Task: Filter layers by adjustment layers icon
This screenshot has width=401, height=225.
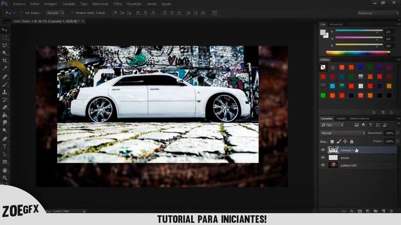Action: click(363, 125)
